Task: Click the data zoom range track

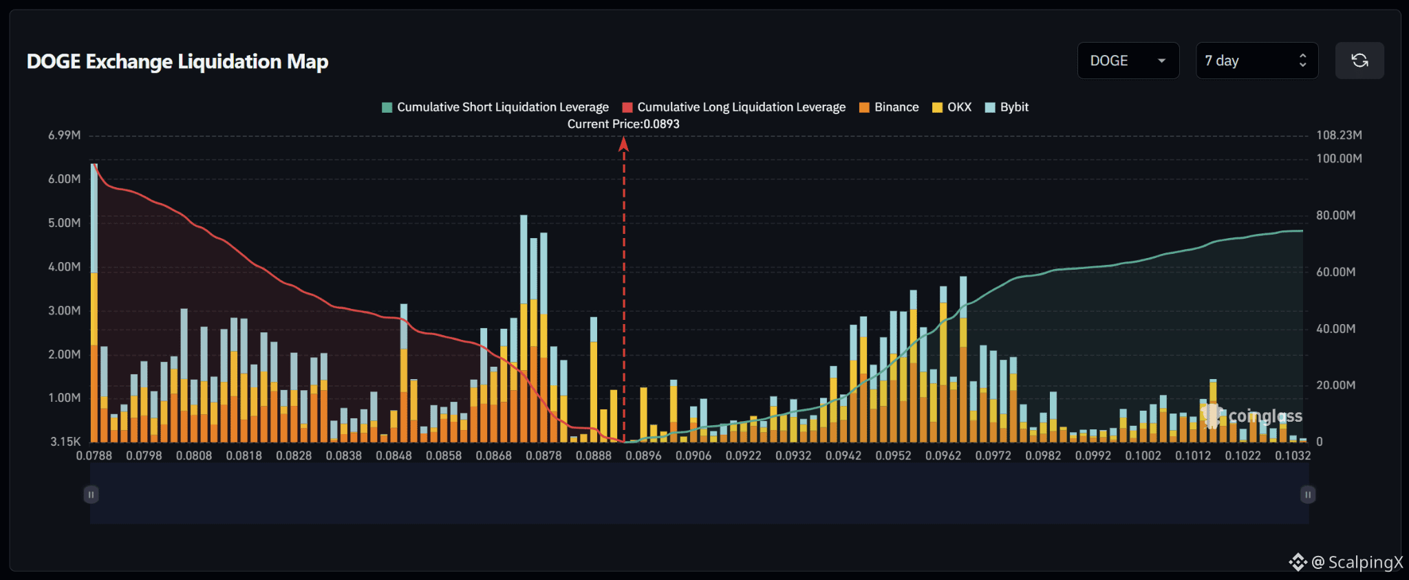Action: 699,494
